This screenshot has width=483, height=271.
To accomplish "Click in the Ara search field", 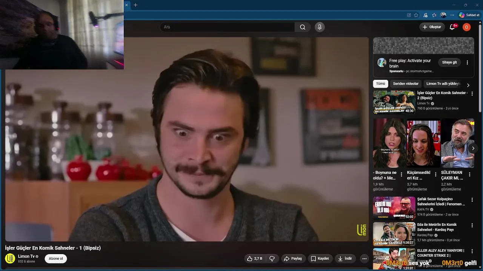I will point(228,27).
